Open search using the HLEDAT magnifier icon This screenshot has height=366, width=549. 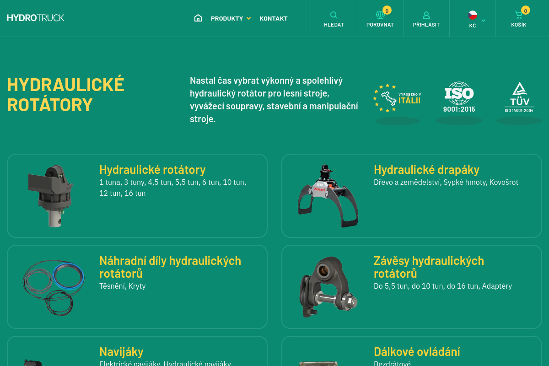click(x=334, y=15)
